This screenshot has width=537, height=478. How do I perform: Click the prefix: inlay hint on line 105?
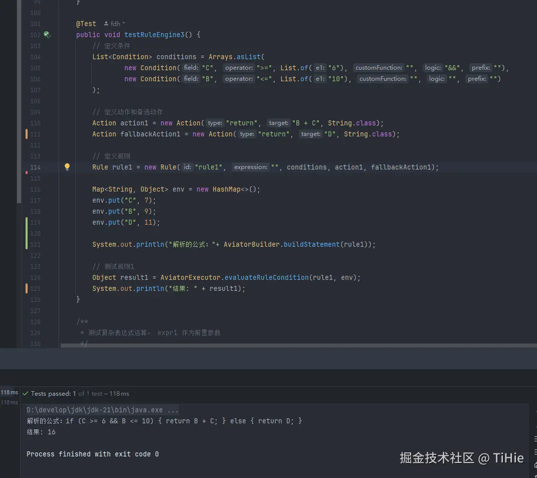tap(480, 68)
